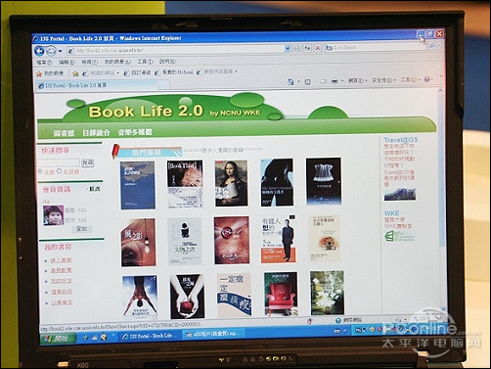Click the Print icon in command bar
The height and width of the screenshot is (369, 491).
point(335,80)
